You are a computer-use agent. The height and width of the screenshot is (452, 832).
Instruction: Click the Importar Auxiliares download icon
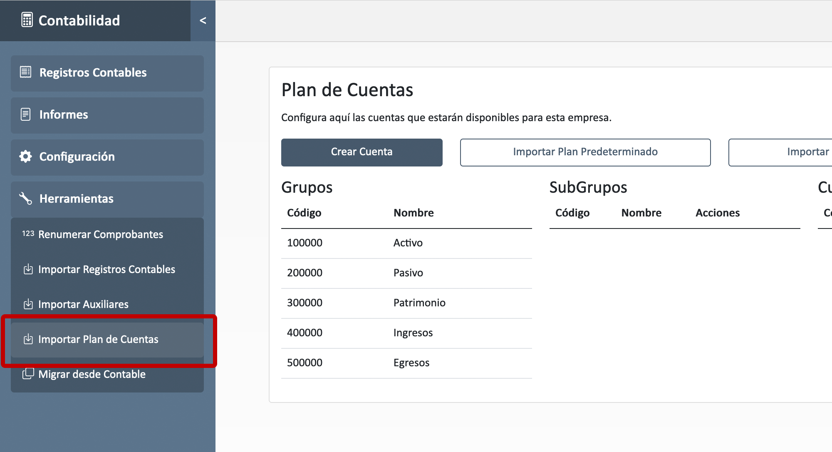(x=28, y=304)
